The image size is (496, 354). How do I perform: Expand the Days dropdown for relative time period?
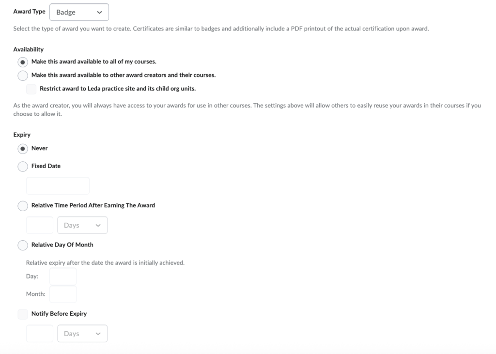pos(82,225)
